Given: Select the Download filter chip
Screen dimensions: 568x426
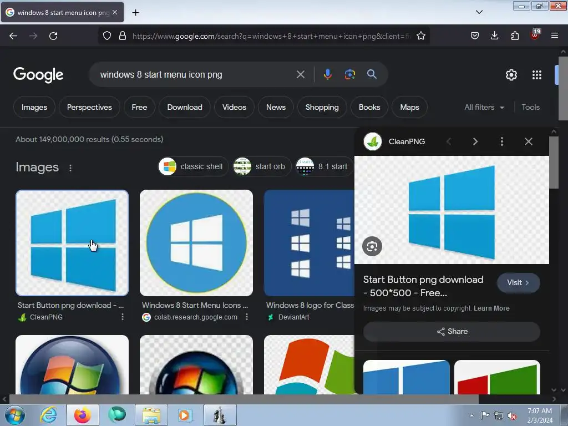Looking at the screenshot, I should click(185, 107).
